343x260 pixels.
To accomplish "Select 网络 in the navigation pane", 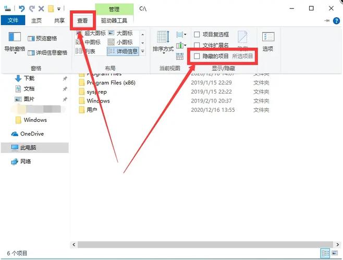I will point(21,162).
